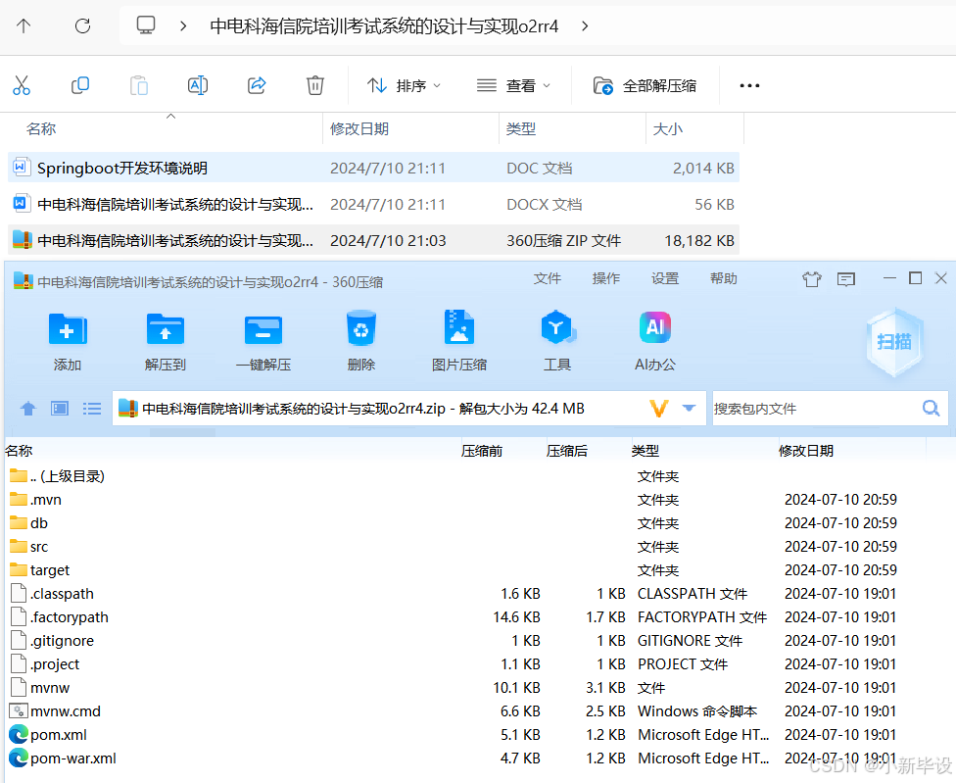Open the 排序 sort dropdown
Screen dimensions: 956x783
click(x=402, y=85)
